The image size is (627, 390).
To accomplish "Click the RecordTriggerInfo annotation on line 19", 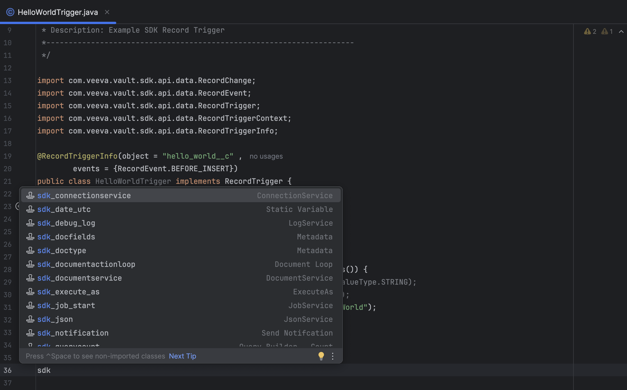I will click(77, 156).
